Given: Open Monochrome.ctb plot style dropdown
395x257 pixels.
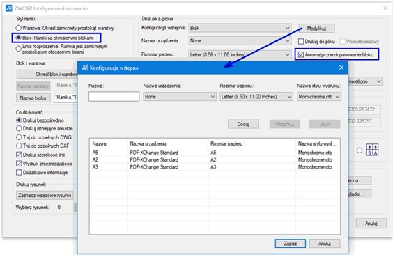Looking at the screenshot, I should 319,97.
